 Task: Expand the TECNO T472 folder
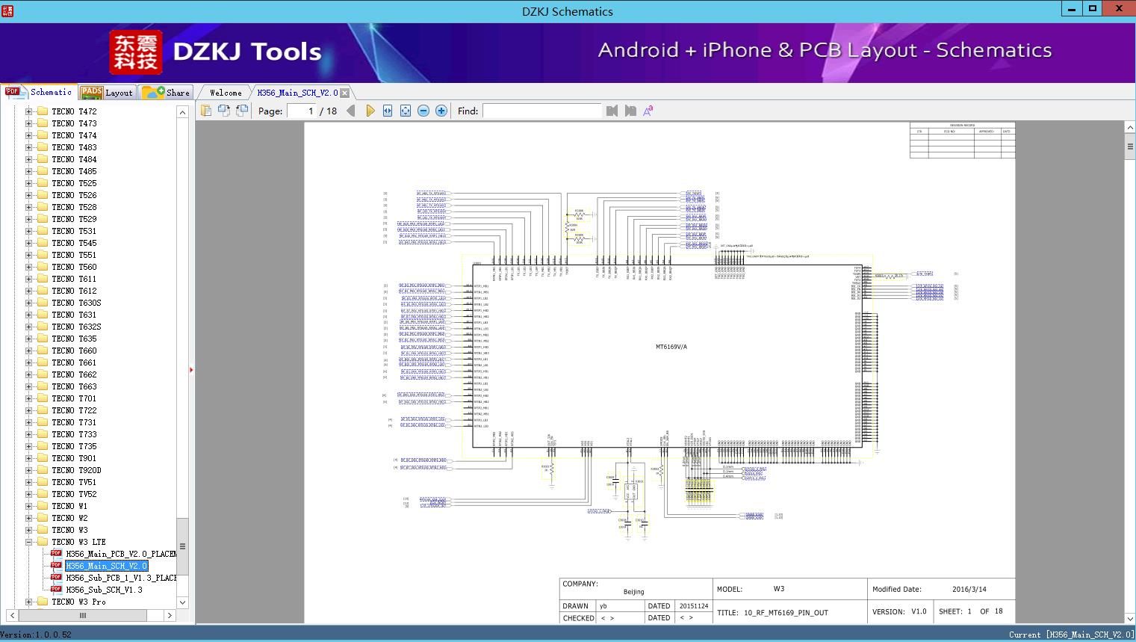(x=28, y=111)
